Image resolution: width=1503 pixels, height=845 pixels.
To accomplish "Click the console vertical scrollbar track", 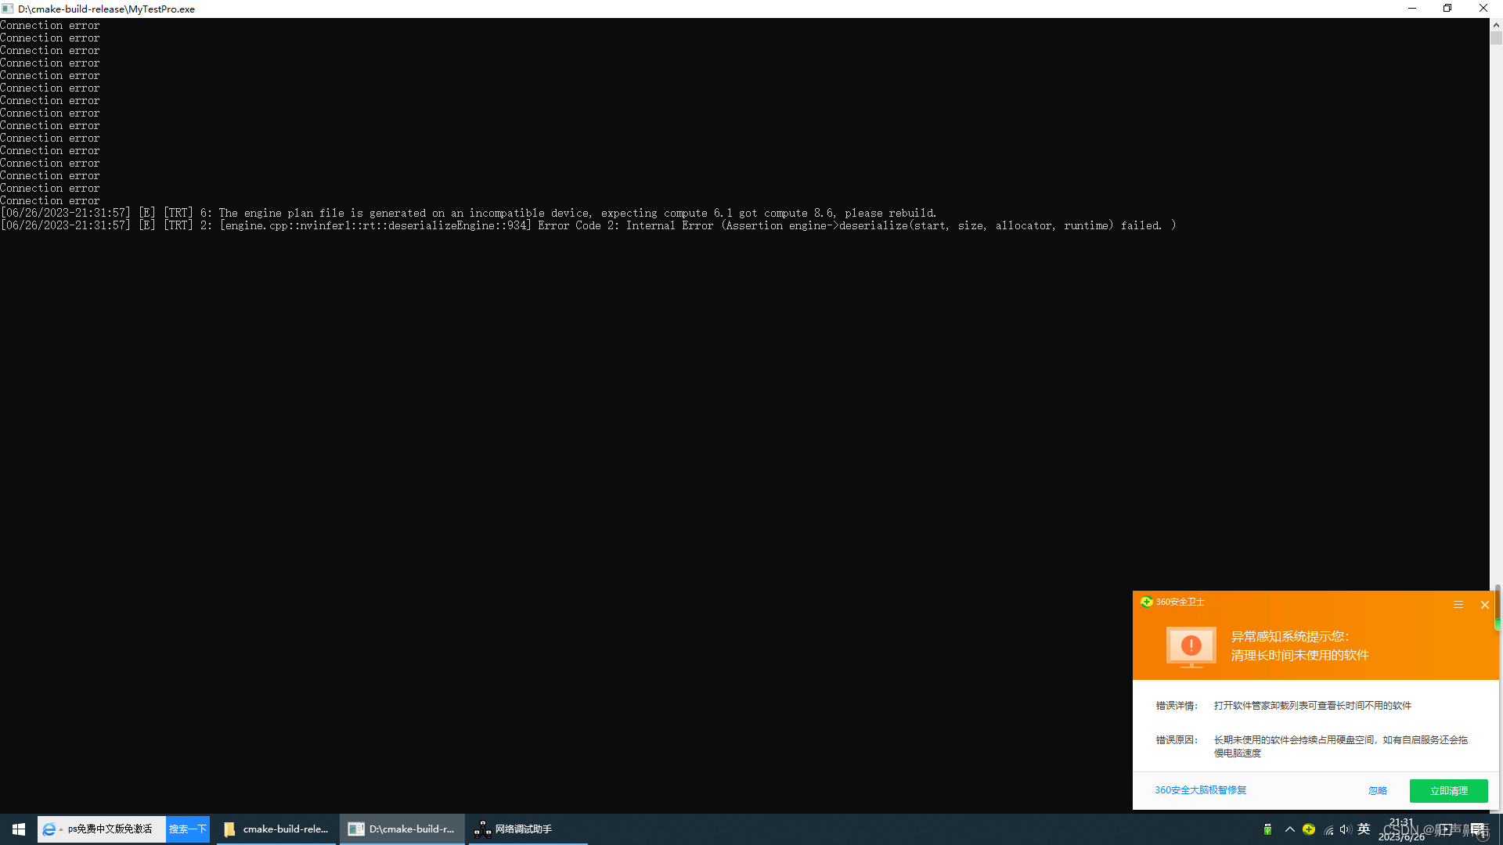I will pyautogui.click(x=1496, y=313).
